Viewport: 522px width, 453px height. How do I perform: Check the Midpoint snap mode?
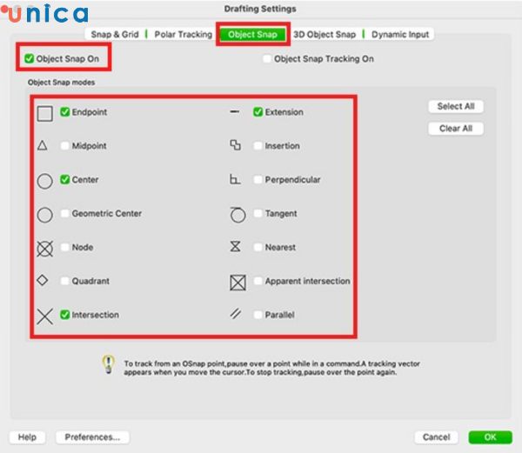coord(64,146)
